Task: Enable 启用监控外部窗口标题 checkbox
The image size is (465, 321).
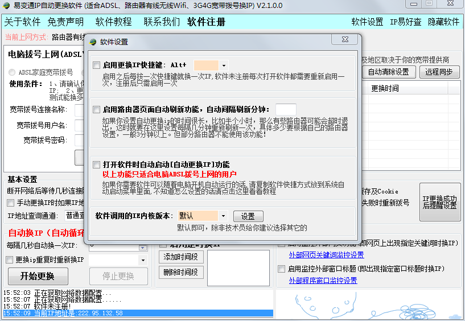Action: [282, 269]
